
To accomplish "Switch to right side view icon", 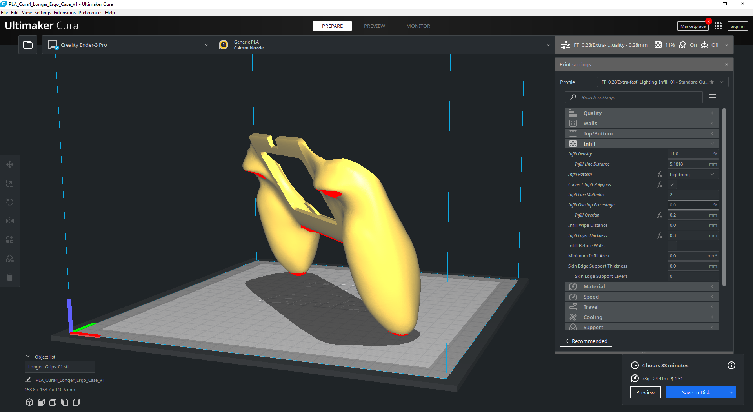I will tap(76, 402).
